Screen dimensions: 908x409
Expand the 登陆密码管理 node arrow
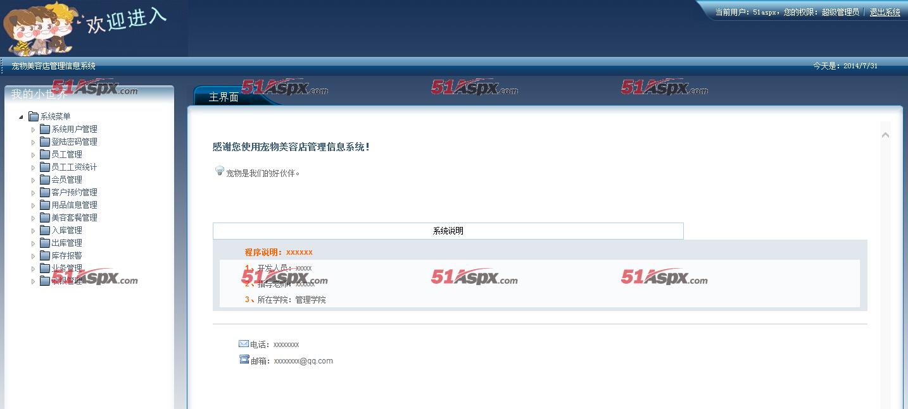point(34,142)
